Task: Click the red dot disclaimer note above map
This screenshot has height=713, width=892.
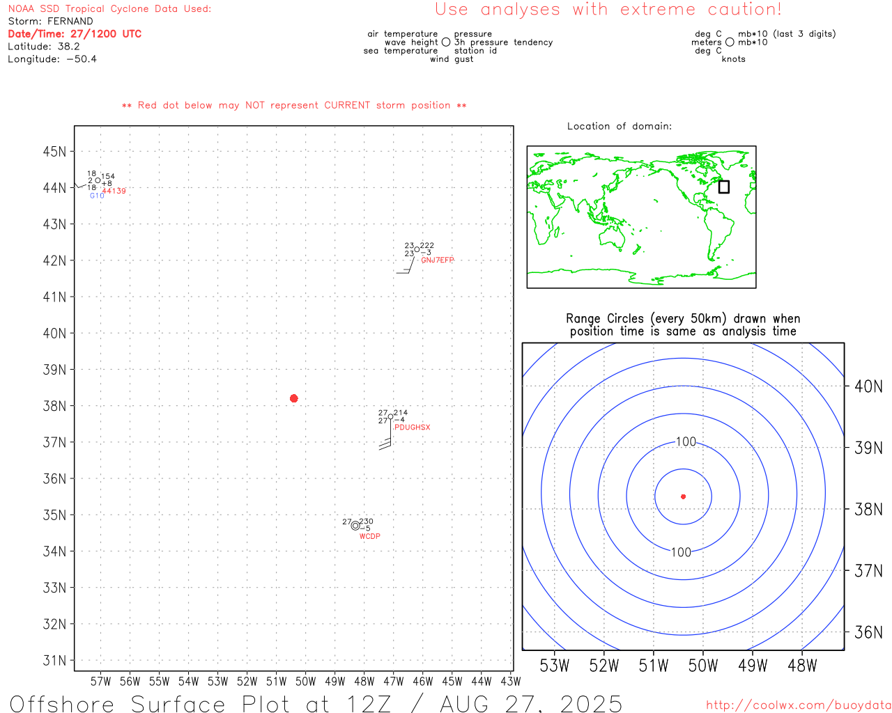Action: tap(294, 105)
